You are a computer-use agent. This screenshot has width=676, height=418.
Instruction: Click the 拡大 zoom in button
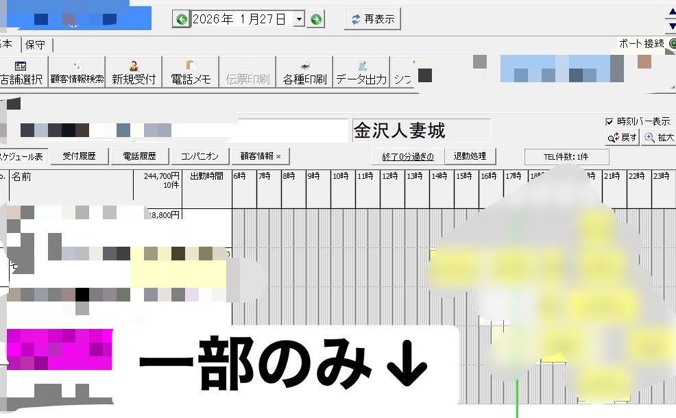[659, 138]
